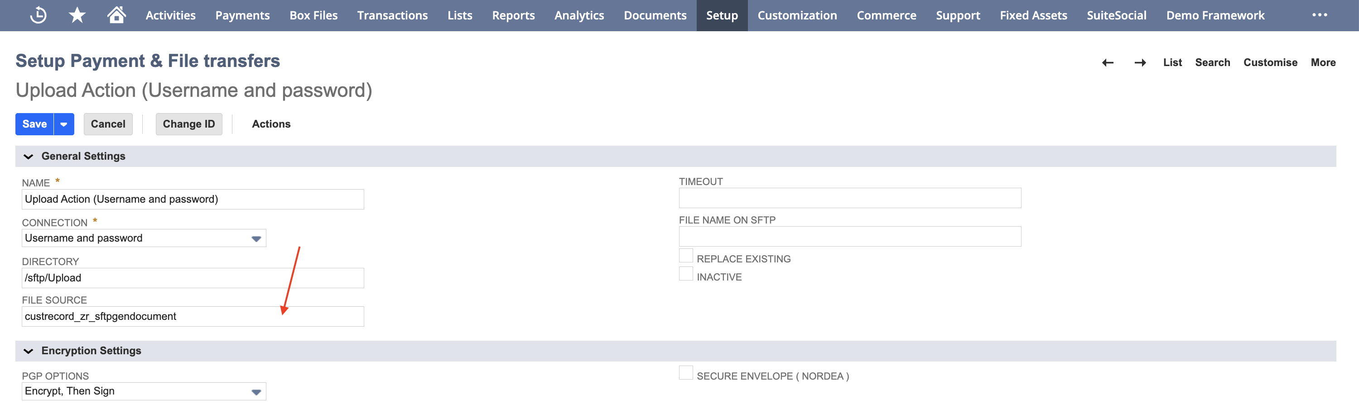Screen dimensions: 1359x409
Task: Enable the Replace Existing checkbox
Action: (x=686, y=256)
